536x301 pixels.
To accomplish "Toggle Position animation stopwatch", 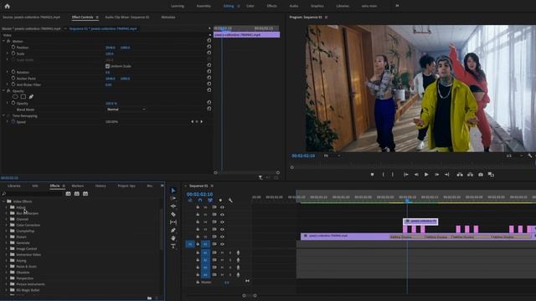I will click(x=13, y=47).
